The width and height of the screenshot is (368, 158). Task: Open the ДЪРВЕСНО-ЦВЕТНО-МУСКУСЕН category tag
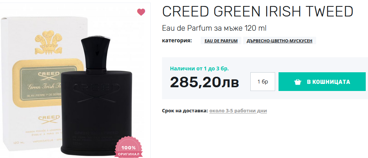point(280,41)
